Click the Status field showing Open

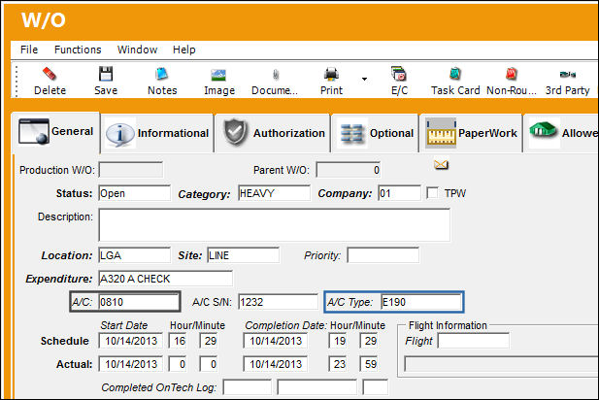(x=135, y=193)
